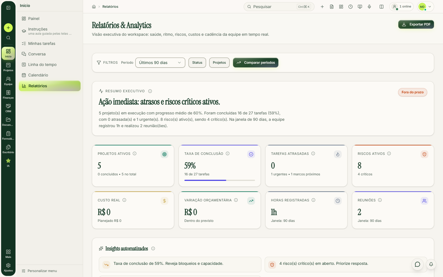Click Exportar PDF button

(x=416, y=24)
